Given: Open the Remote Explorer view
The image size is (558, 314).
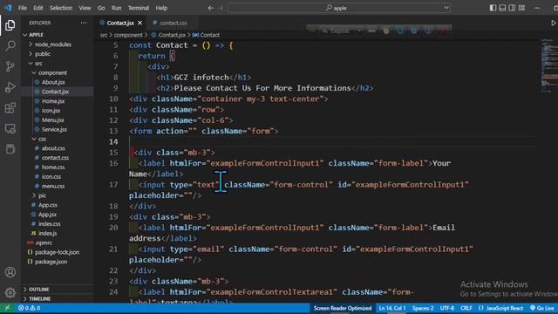Looking at the screenshot, I should (10, 128).
